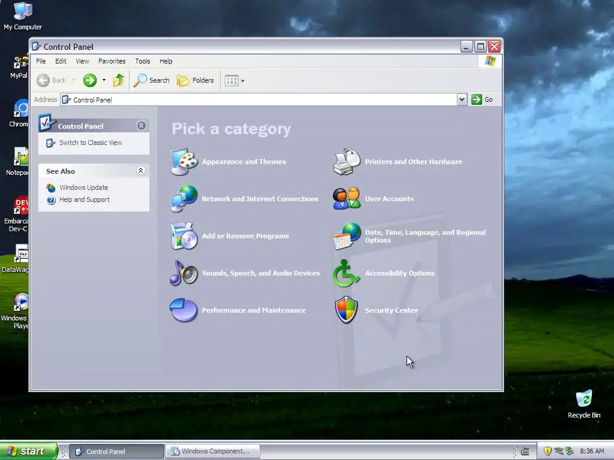Open Appearance and Themes category icon
This screenshot has height=460, width=614.
184,162
